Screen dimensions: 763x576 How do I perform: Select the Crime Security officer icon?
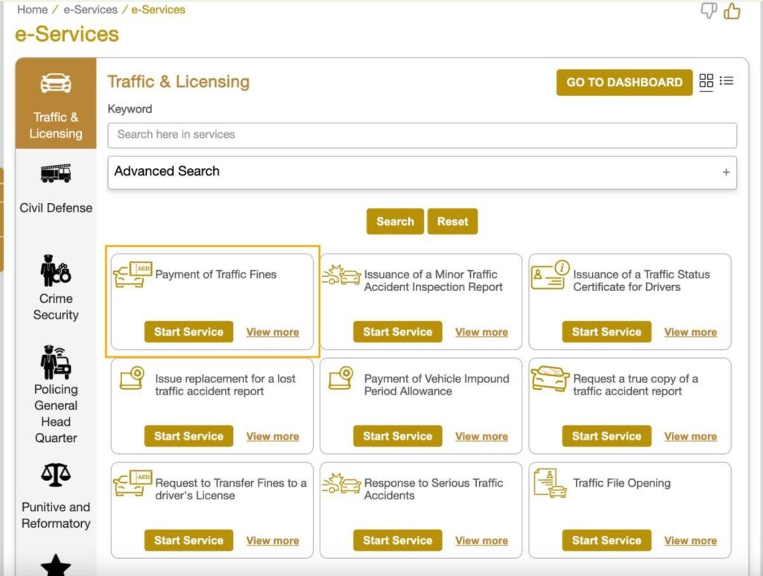(56, 270)
